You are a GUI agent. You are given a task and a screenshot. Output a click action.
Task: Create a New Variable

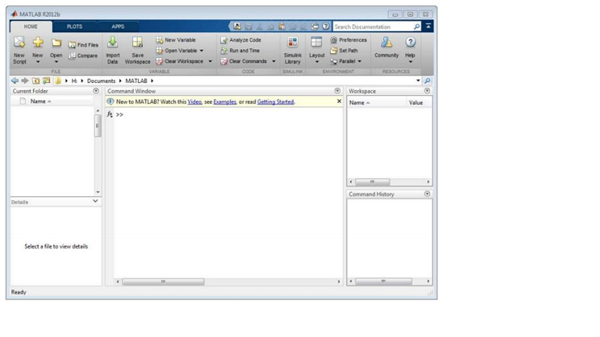point(176,40)
